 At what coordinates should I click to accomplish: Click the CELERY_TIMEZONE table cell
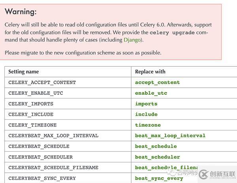tap(32, 125)
